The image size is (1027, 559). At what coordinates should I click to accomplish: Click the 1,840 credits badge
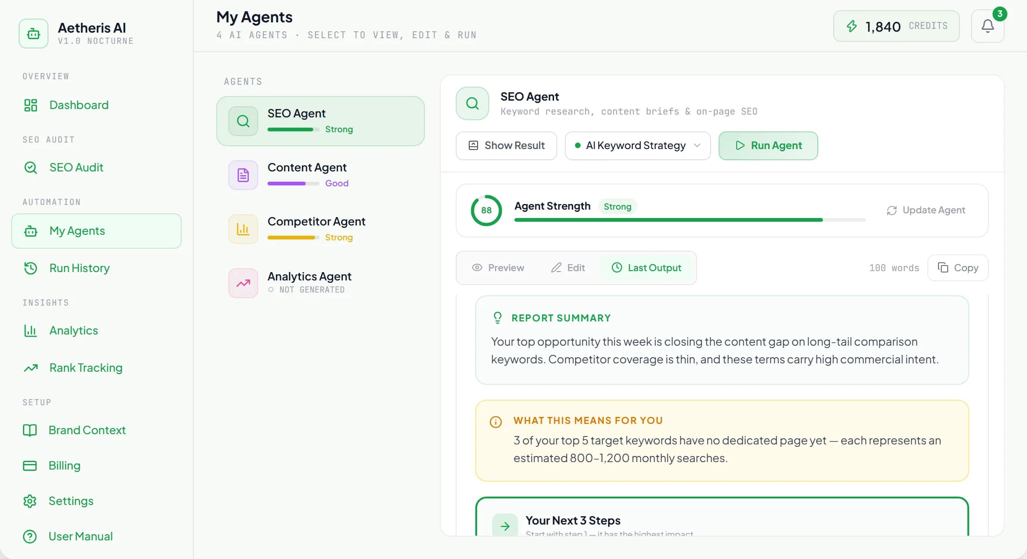click(x=896, y=26)
